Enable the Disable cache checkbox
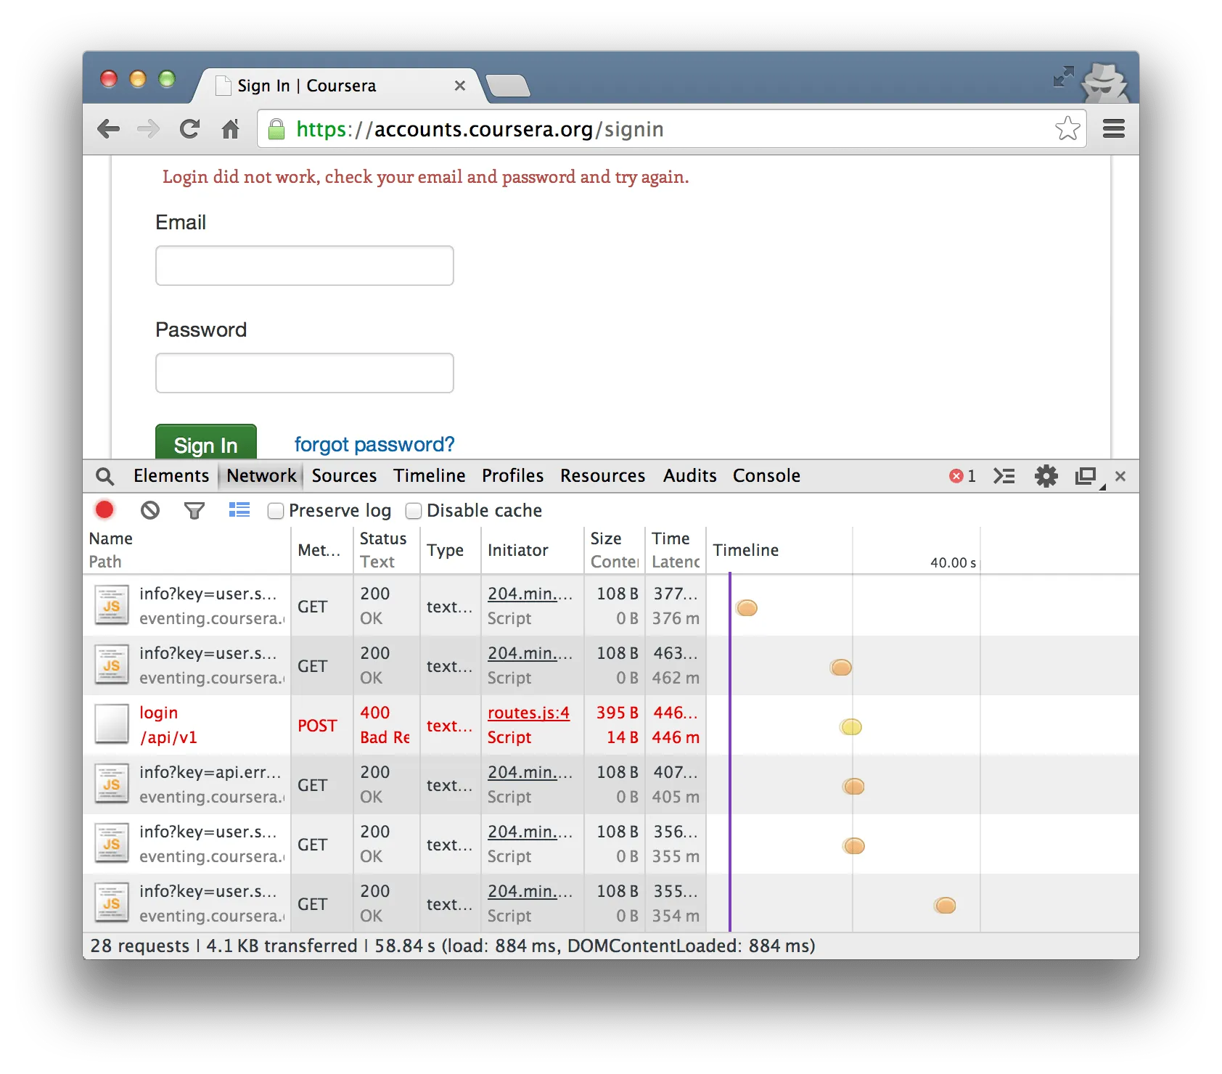 [x=414, y=511]
